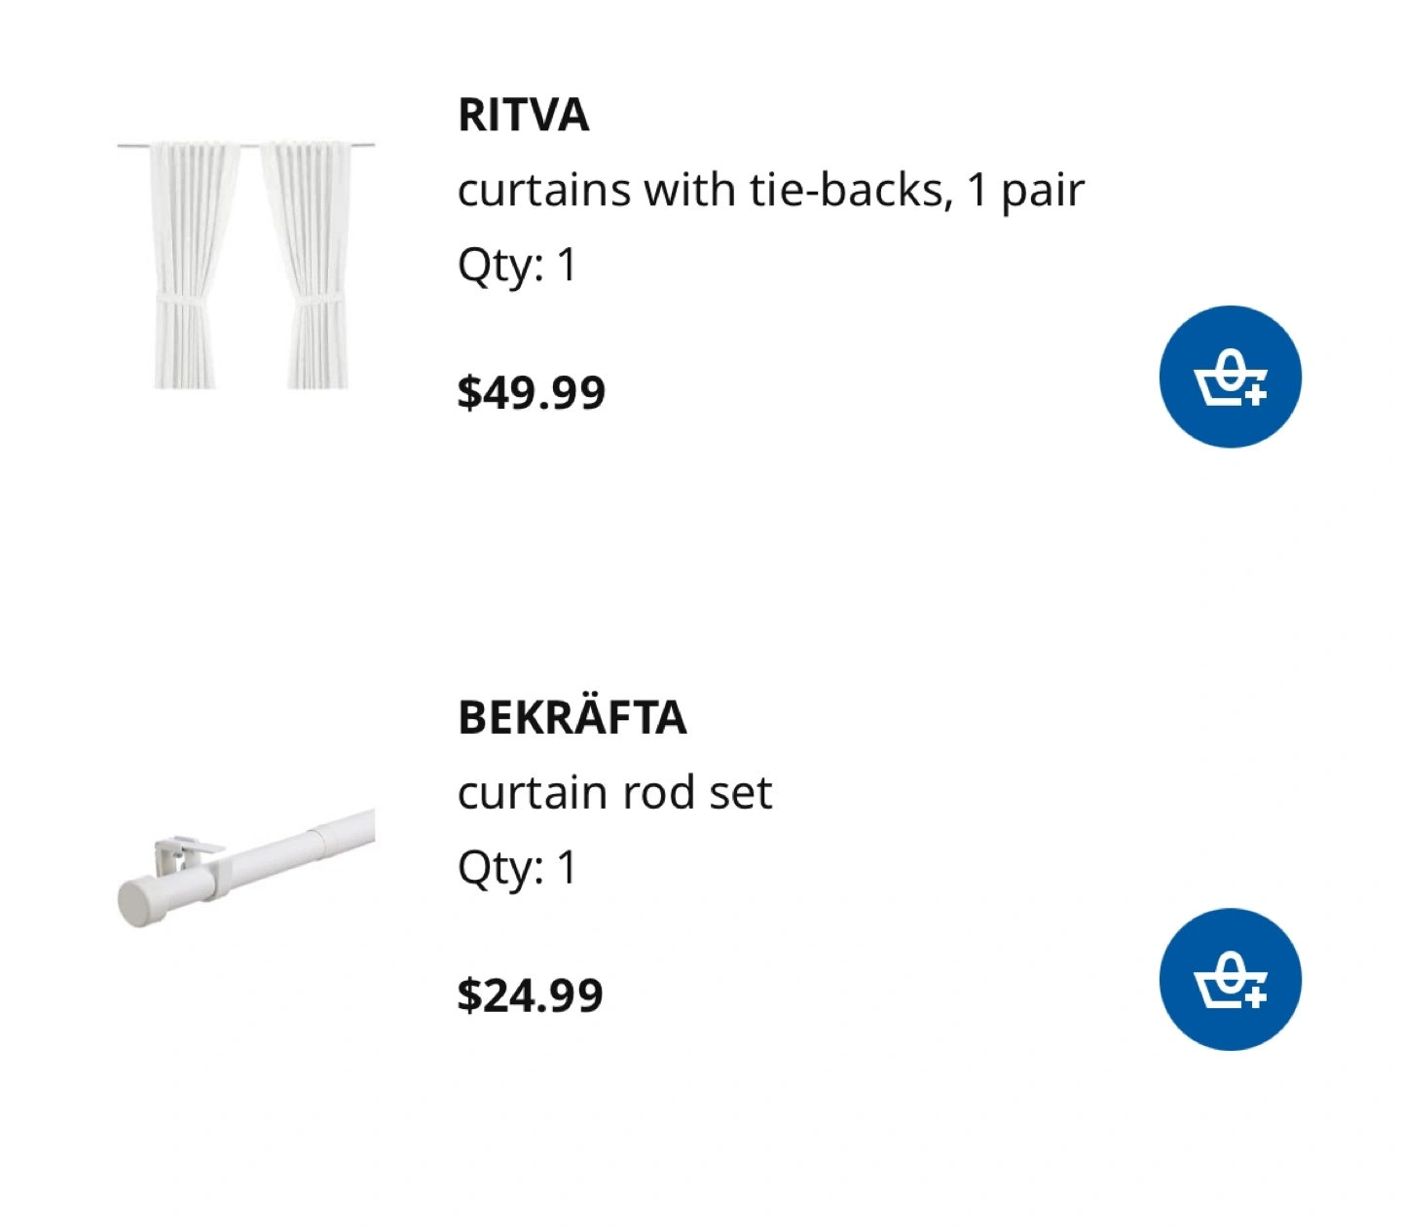Select the 'curtain rod set' description text

pyautogui.click(x=614, y=792)
